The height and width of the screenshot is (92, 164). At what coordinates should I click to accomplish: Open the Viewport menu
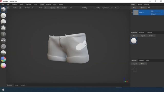(x=14, y=4)
